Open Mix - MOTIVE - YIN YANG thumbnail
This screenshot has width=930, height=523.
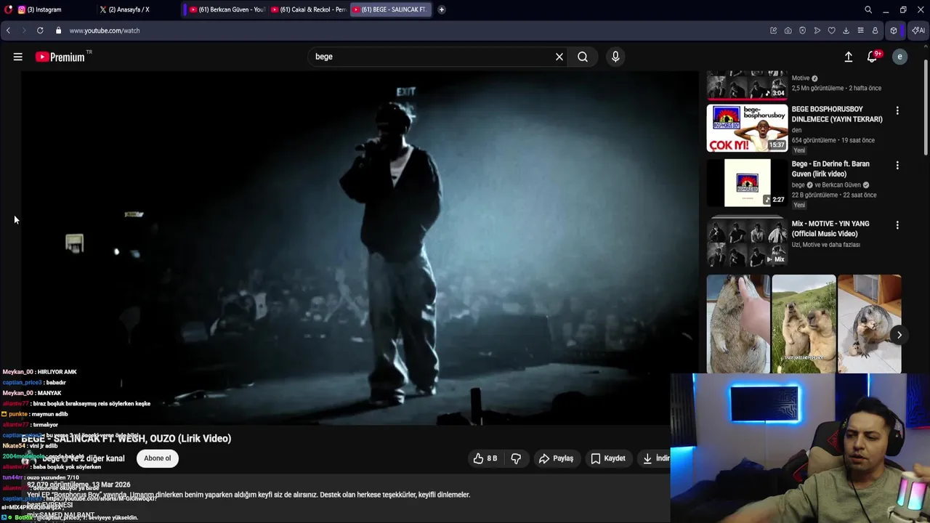click(x=747, y=242)
